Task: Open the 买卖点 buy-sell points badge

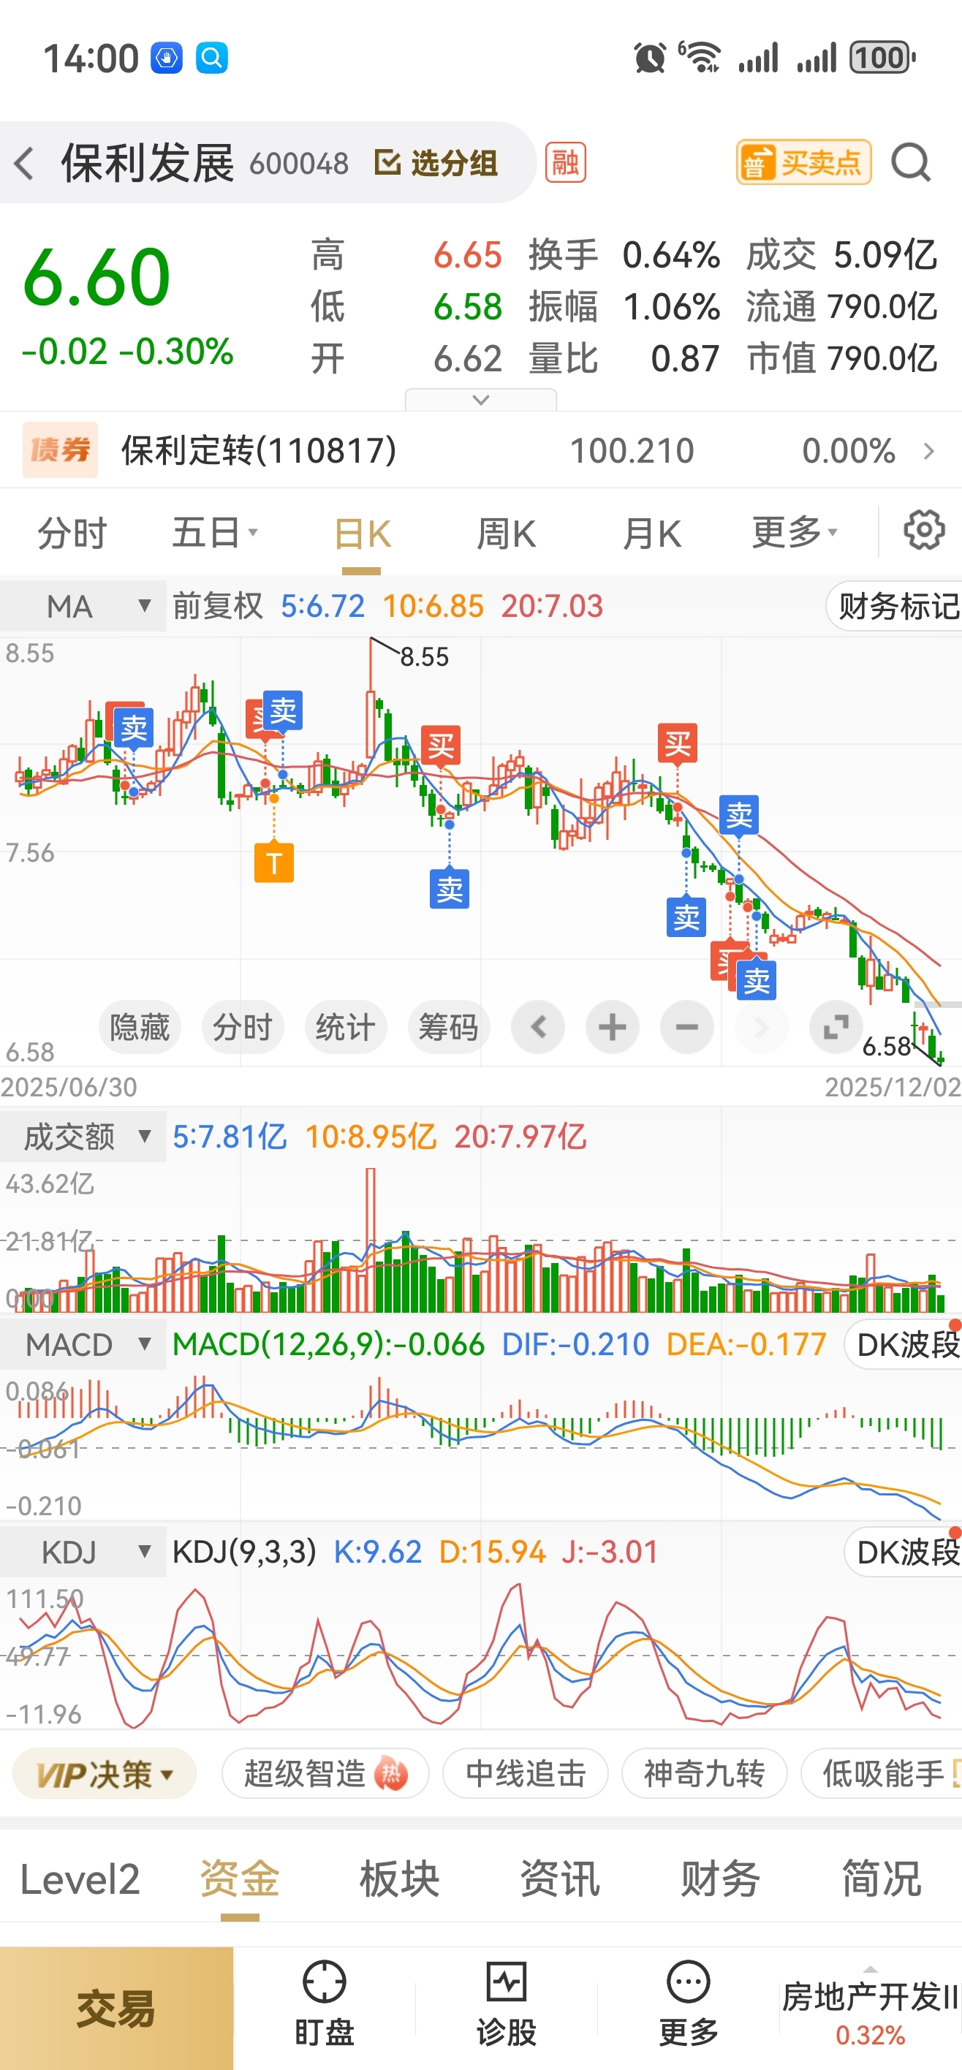Action: tap(803, 163)
